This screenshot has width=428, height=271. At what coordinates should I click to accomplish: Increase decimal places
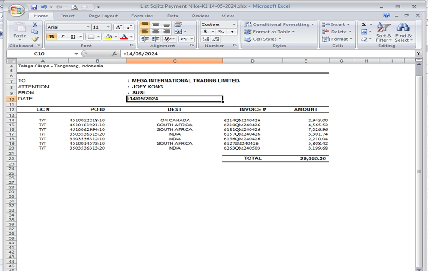(x=206, y=39)
